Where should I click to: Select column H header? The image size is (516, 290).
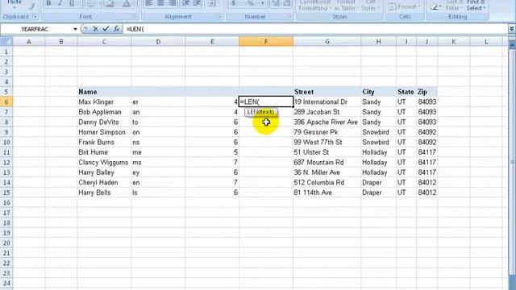(378, 41)
